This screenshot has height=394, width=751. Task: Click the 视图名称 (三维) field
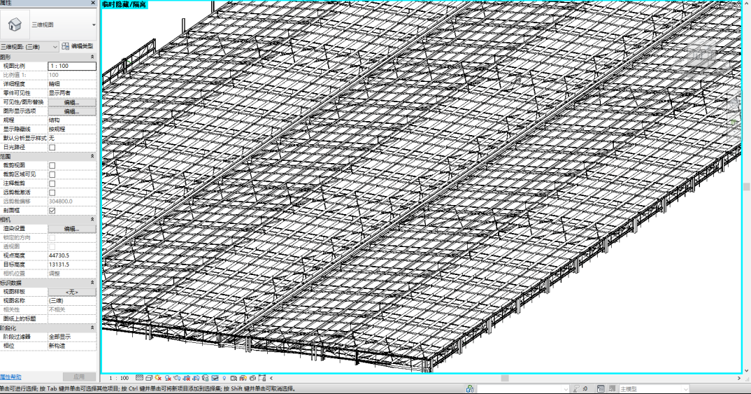72,300
